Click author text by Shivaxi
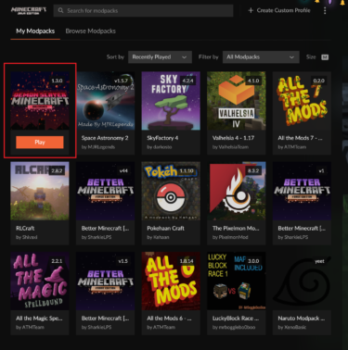 27,237
